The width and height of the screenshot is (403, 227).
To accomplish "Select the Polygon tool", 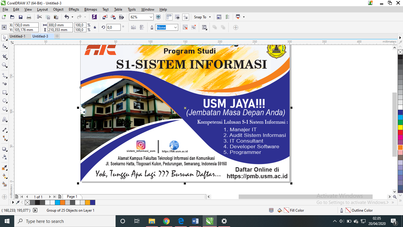I will pyautogui.click(x=4, y=109).
